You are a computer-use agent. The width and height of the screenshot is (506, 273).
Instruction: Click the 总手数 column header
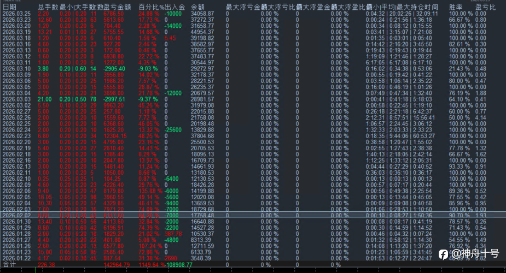[x=48, y=7]
